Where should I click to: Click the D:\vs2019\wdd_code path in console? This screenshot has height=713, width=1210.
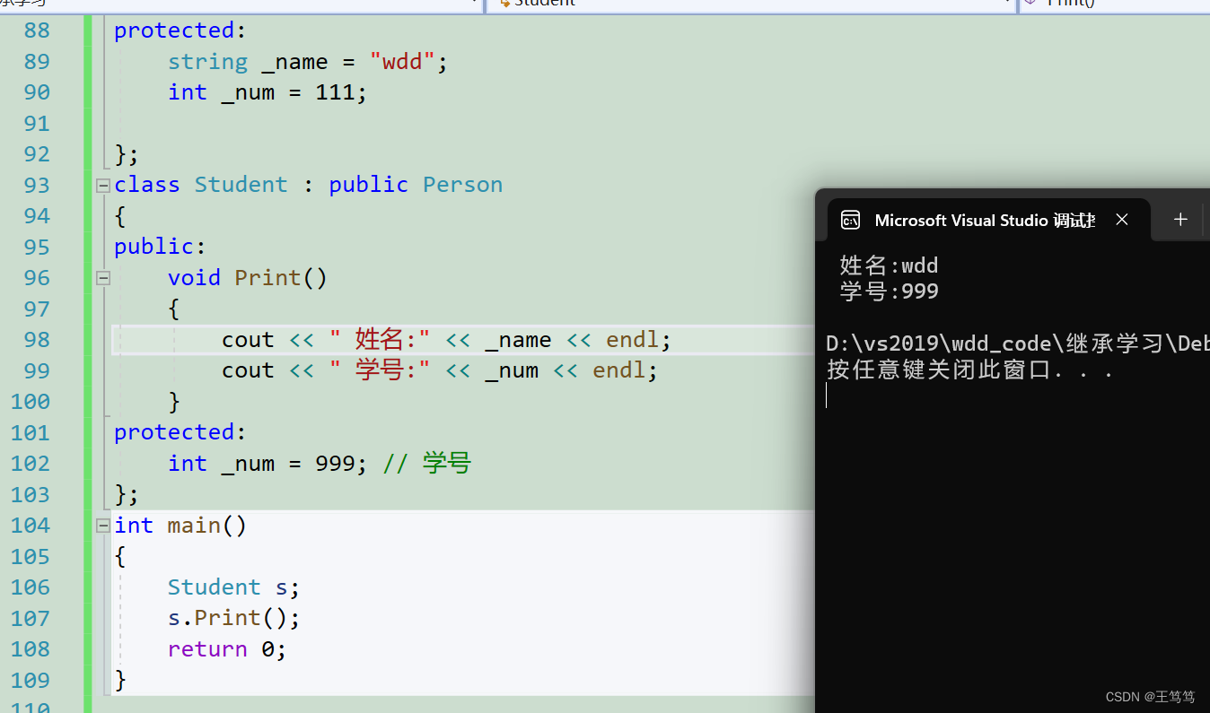1018,343
